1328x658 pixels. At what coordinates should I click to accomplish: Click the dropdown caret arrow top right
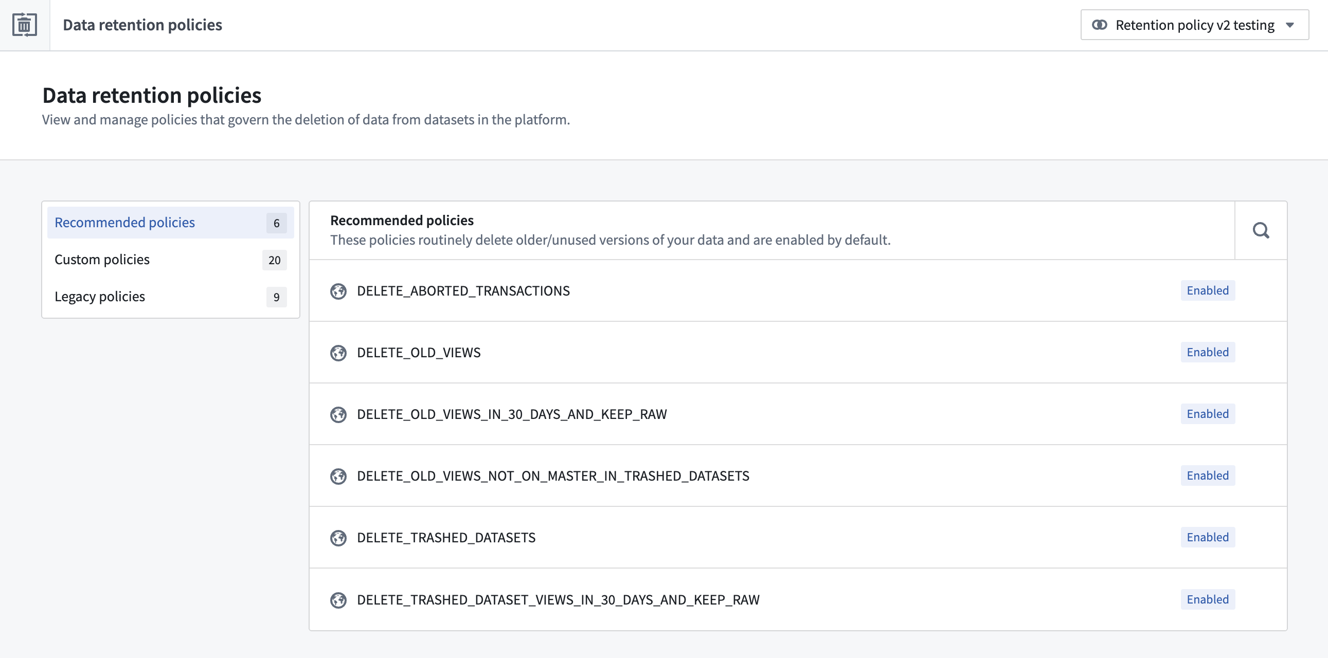click(x=1290, y=25)
